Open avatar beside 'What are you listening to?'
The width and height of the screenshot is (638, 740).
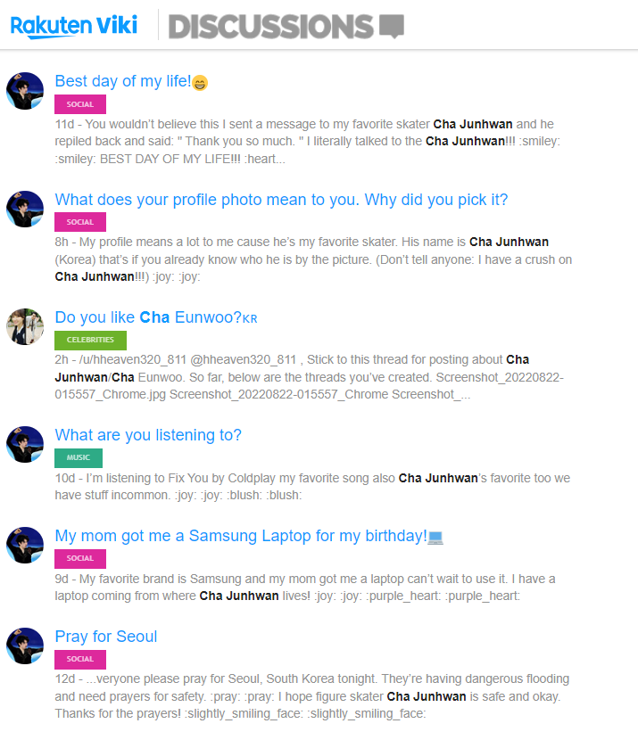coord(25,445)
